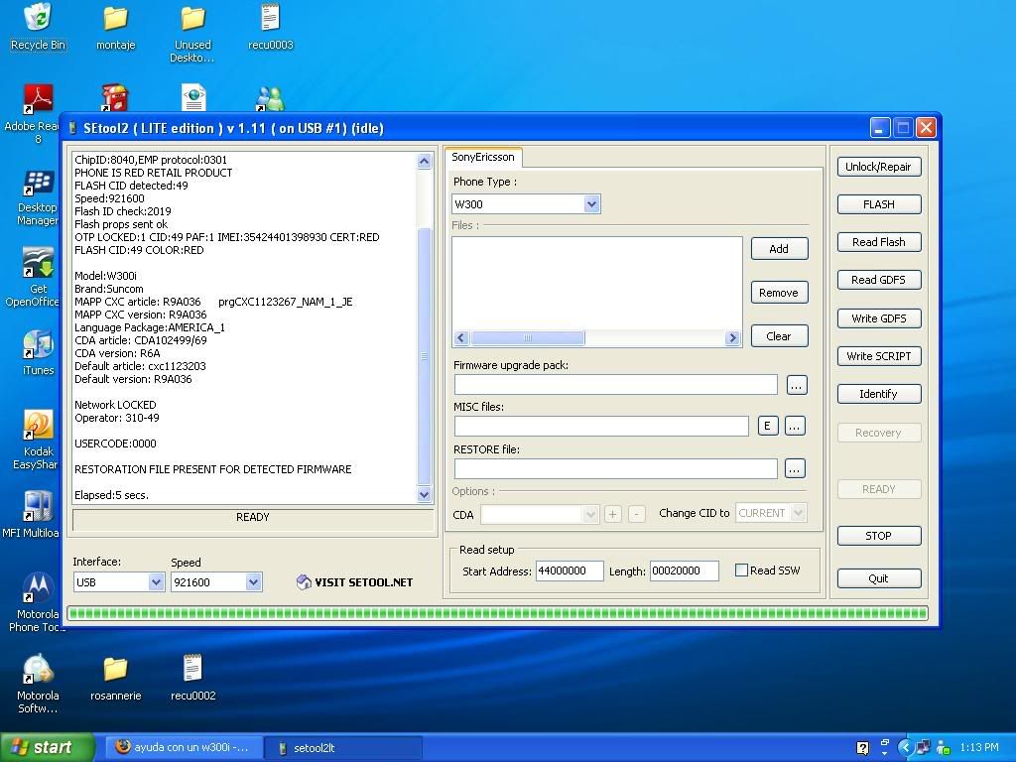Image resolution: width=1016 pixels, height=762 pixels.
Task: Enable the Read SSW checkbox
Action: [x=741, y=571]
